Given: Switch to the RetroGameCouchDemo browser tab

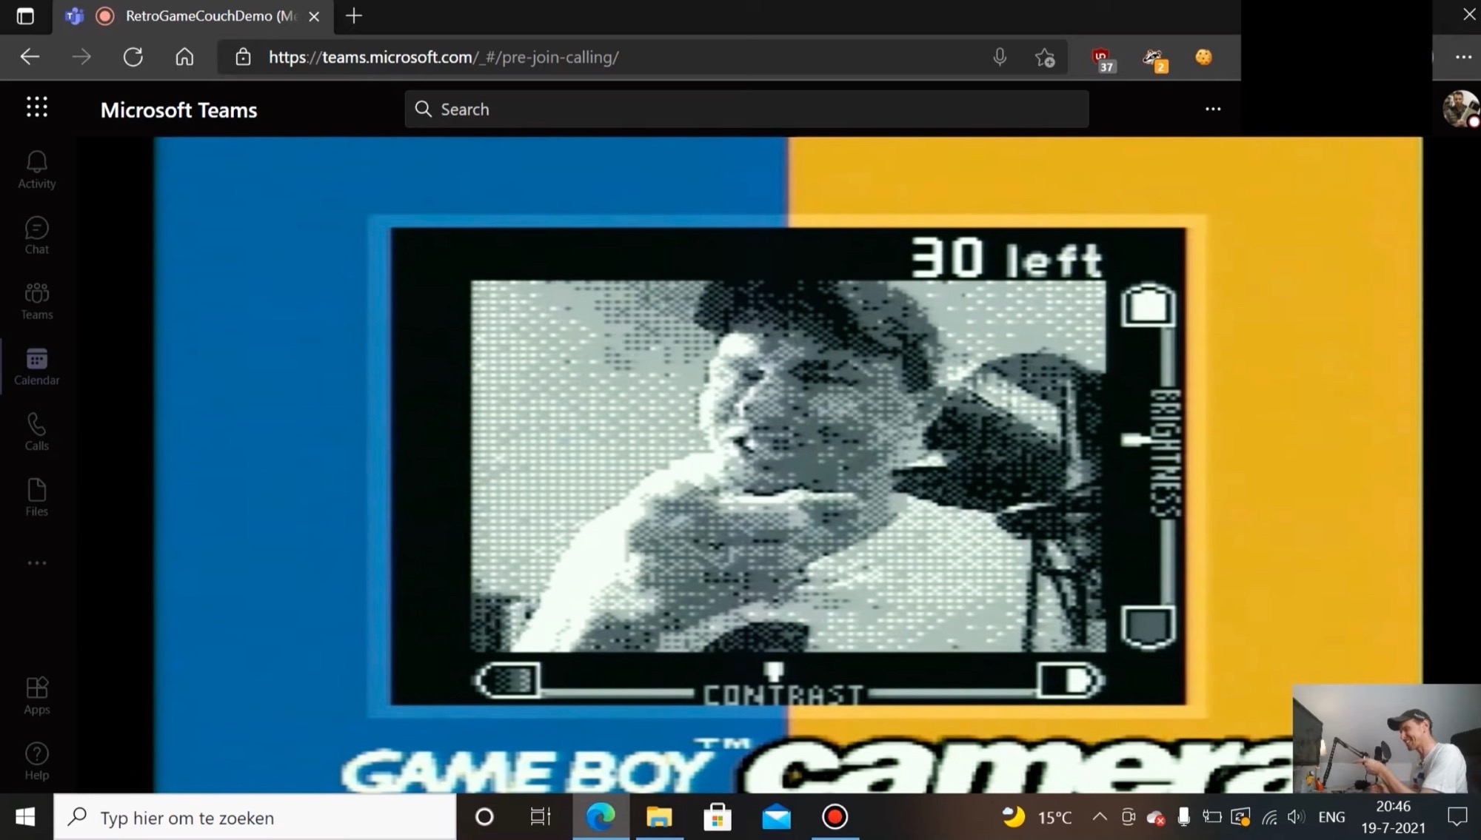Looking at the screenshot, I should [200, 16].
